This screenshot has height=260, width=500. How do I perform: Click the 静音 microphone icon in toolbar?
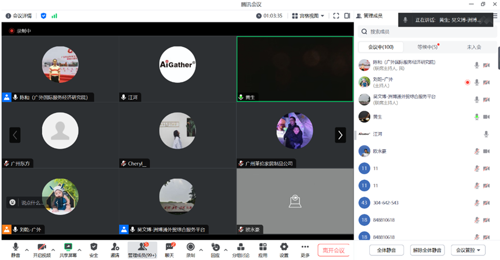click(16, 247)
